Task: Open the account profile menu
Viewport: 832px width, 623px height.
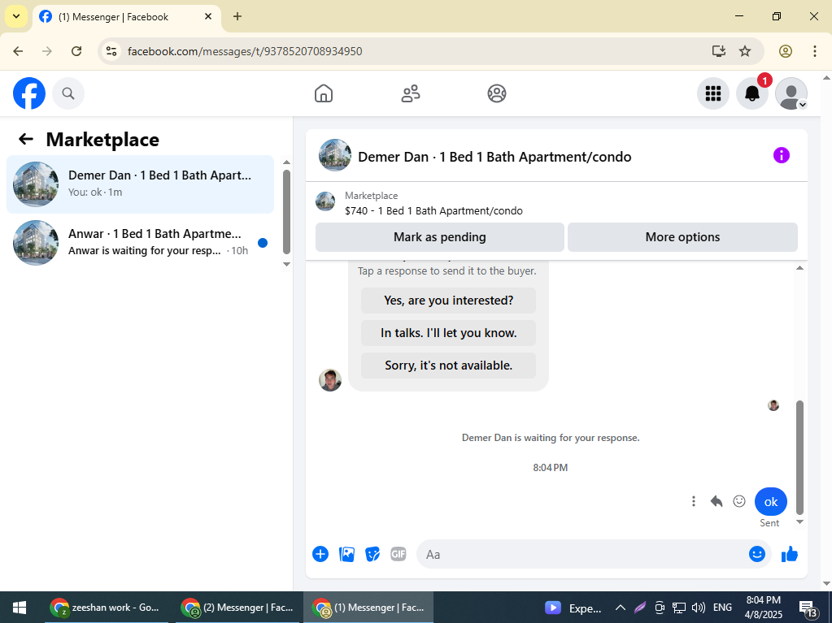Action: click(791, 93)
